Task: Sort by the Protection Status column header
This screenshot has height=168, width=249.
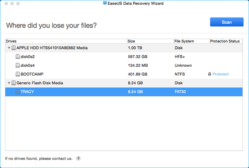Action: 224,41
